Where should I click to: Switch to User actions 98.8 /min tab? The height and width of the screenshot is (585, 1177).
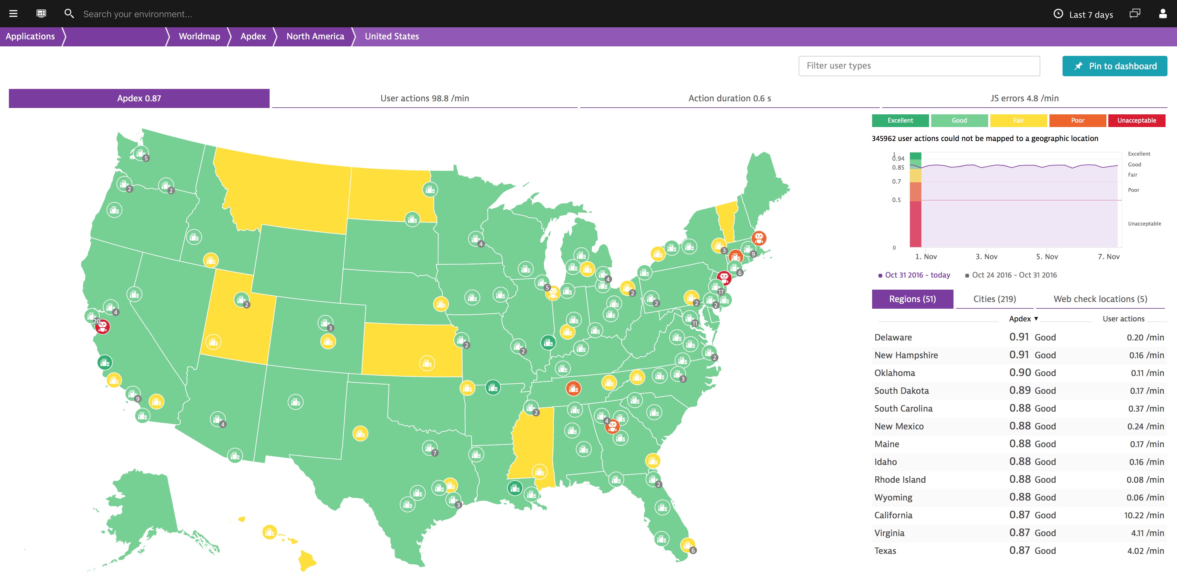pyautogui.click(x=424, y=98)
